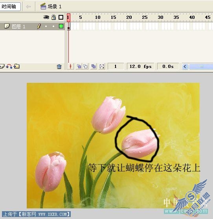213x219 pixels.
Task: Toggle green outline square of 图层 1
Action: (x=61, y=26)
